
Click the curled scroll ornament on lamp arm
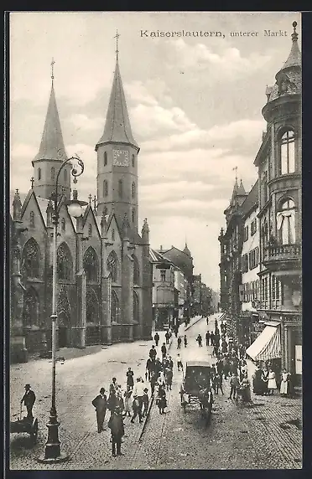pyautogui.click(x=77, y=167)
